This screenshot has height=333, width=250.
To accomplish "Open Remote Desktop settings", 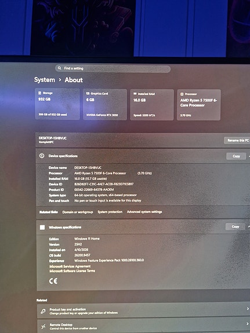I will pyautogui.click(x=143, y=326).
